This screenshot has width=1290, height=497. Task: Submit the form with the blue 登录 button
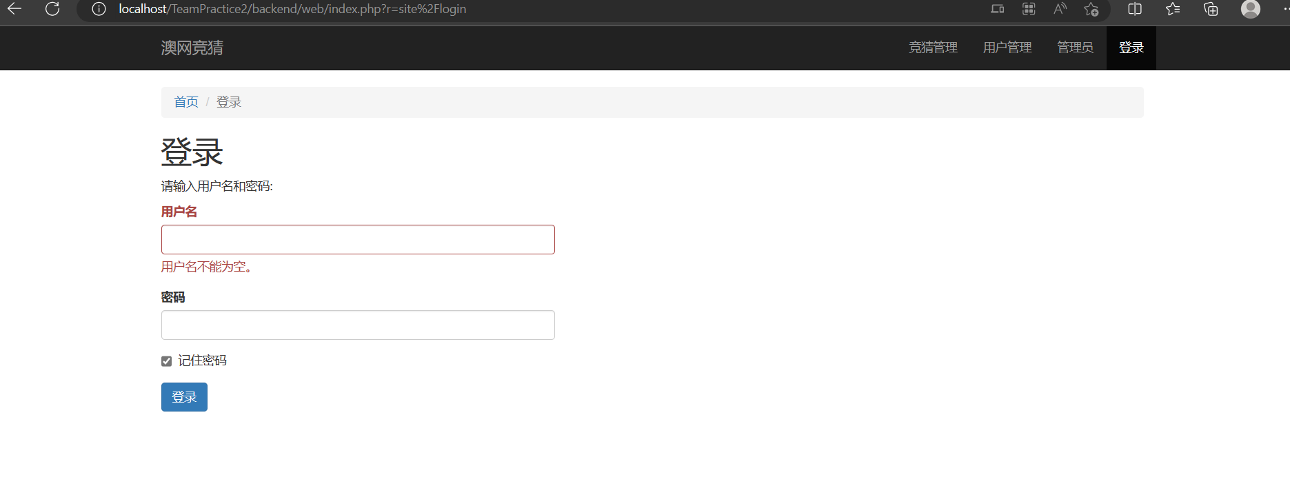point(184,397)
